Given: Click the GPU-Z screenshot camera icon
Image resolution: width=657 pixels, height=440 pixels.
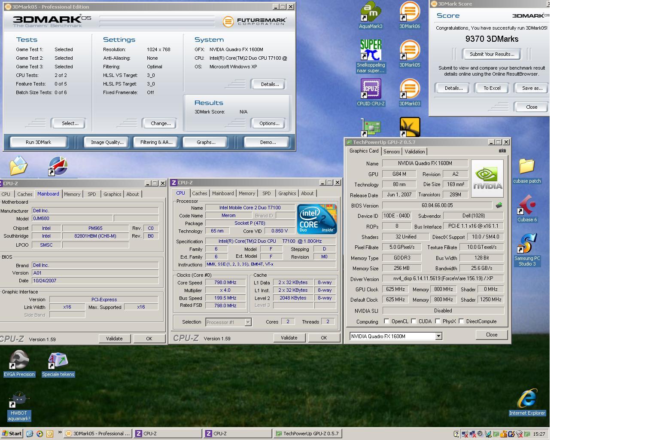Looking at the screenshot, I should 502,151.
